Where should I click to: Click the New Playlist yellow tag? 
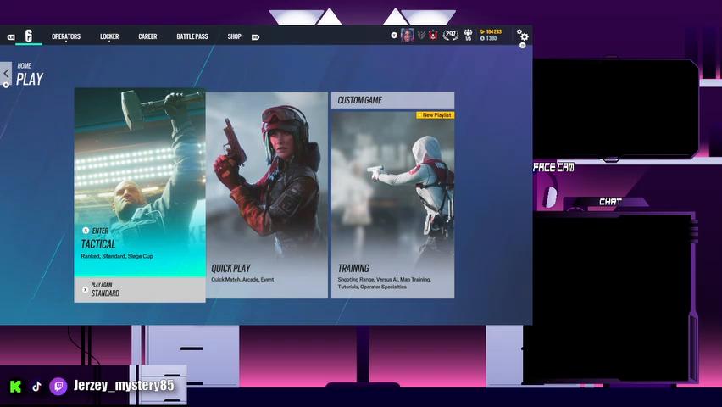[x=435, y=115]
